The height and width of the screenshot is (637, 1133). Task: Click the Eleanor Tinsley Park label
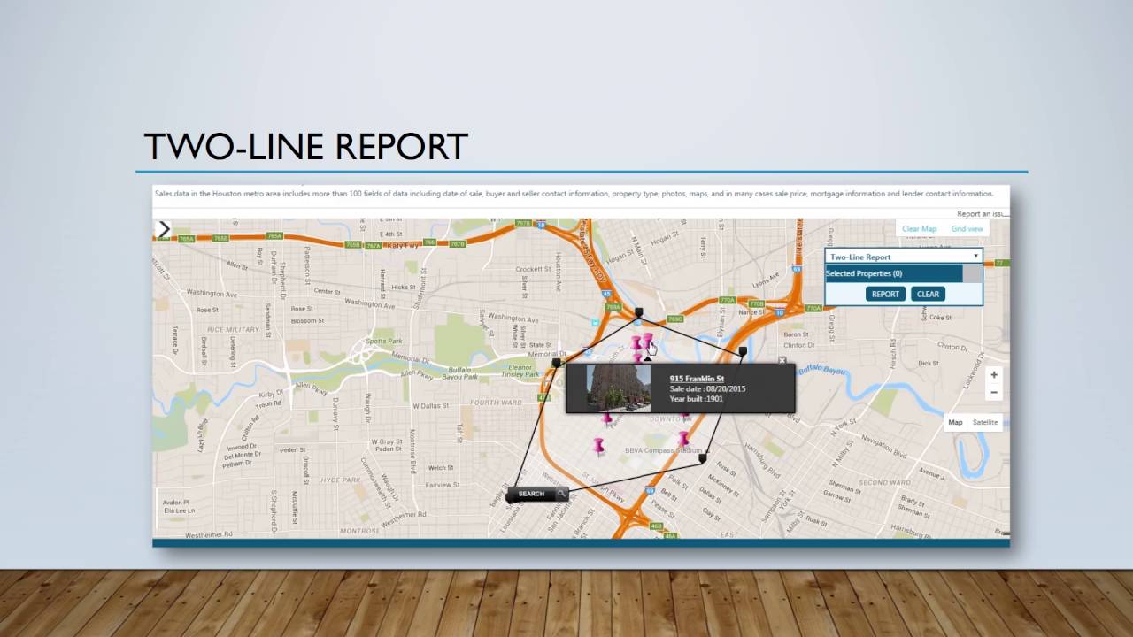520,371
